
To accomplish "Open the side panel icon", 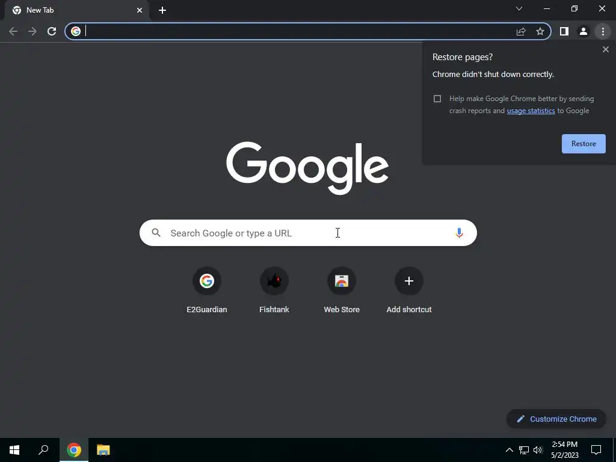I will click(564, 31).
